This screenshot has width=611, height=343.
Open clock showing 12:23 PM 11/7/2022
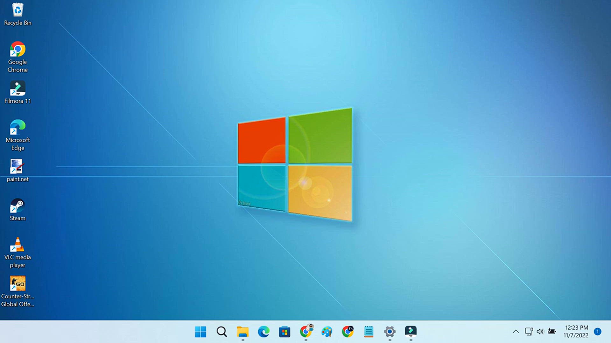pyautogui.click(x=576, y=332)
